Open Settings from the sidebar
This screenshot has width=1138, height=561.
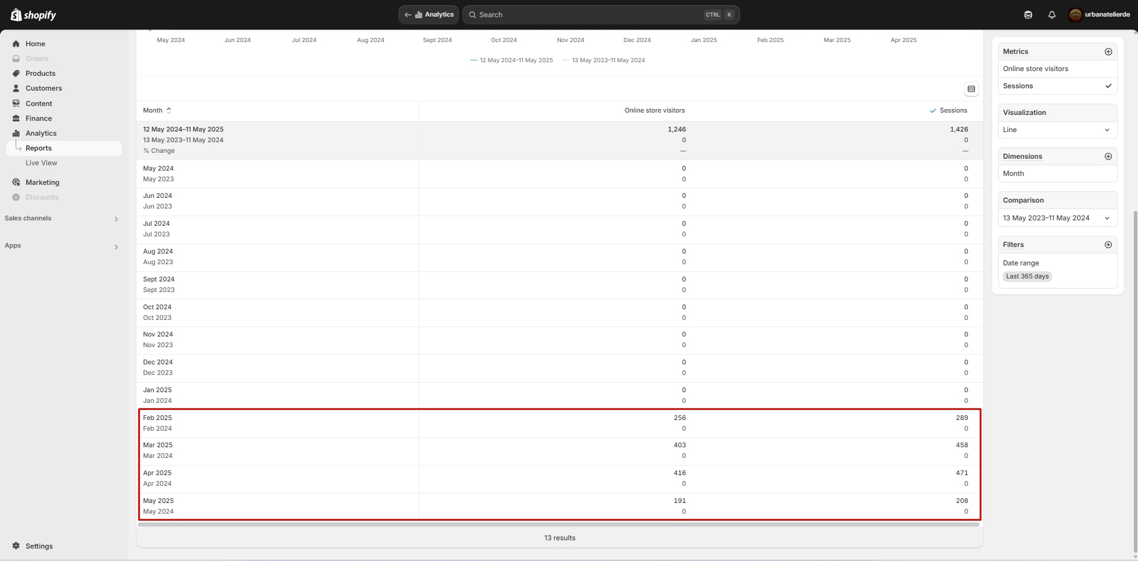[x=39, y=546]
